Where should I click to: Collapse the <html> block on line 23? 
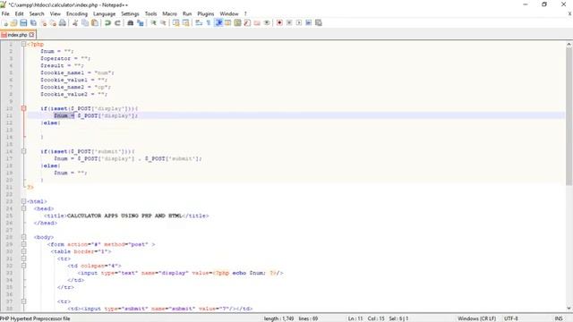point(24,201)
